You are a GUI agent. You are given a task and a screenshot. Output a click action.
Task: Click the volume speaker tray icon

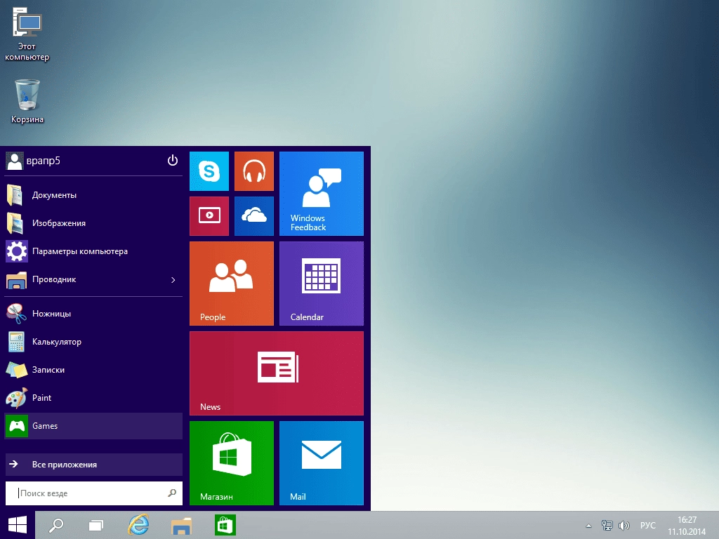click(x=624, y=525)
